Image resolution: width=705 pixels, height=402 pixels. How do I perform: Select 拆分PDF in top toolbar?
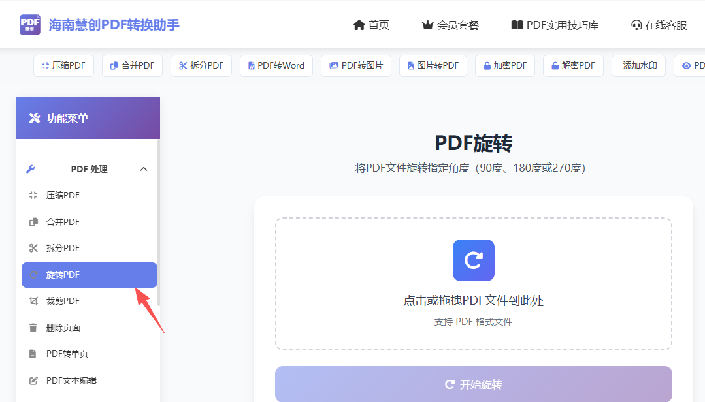coord(201,65)
